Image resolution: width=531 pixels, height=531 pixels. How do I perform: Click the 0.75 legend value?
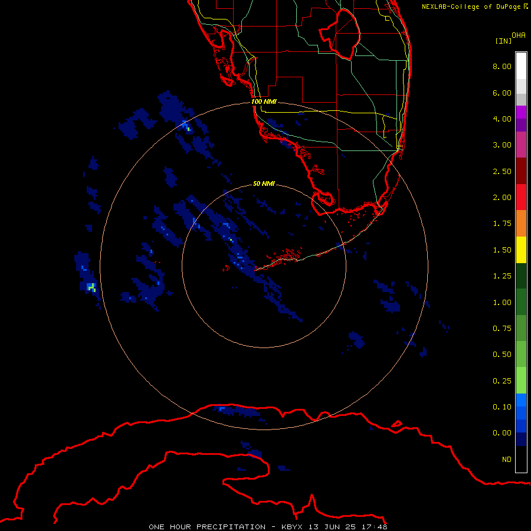tap(502, 329)
